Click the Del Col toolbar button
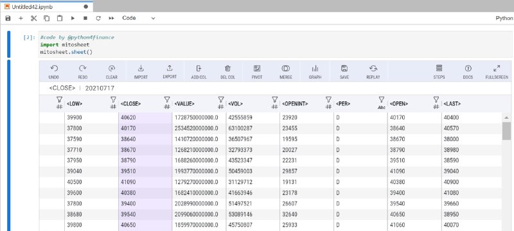The image size is (514, 231). [227, 72]
